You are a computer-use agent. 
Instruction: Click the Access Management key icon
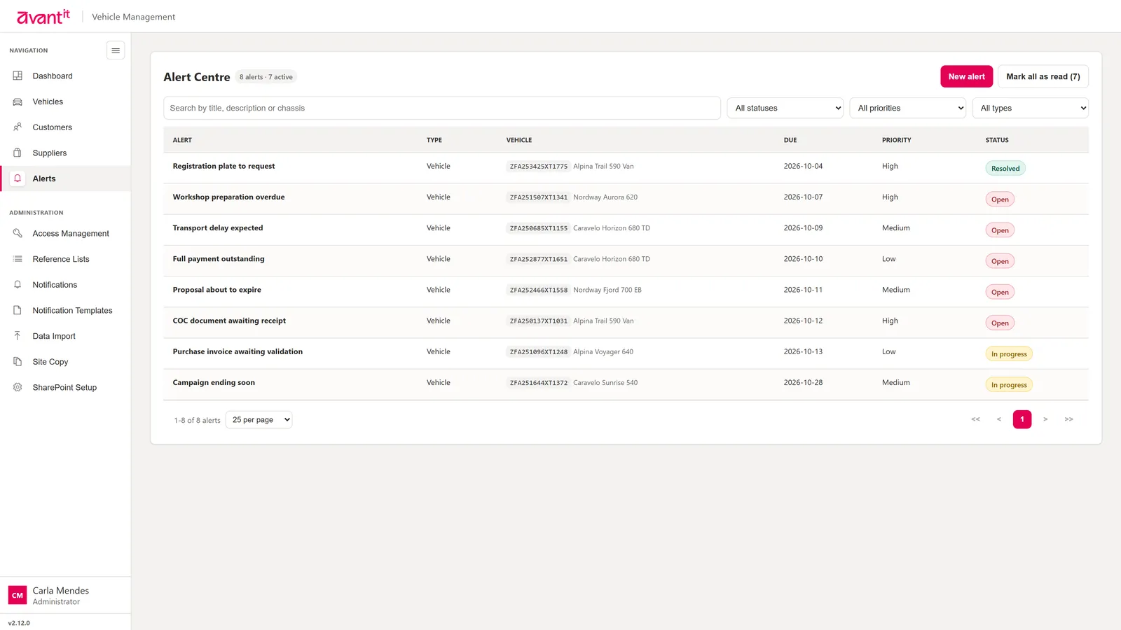point(18,233)
